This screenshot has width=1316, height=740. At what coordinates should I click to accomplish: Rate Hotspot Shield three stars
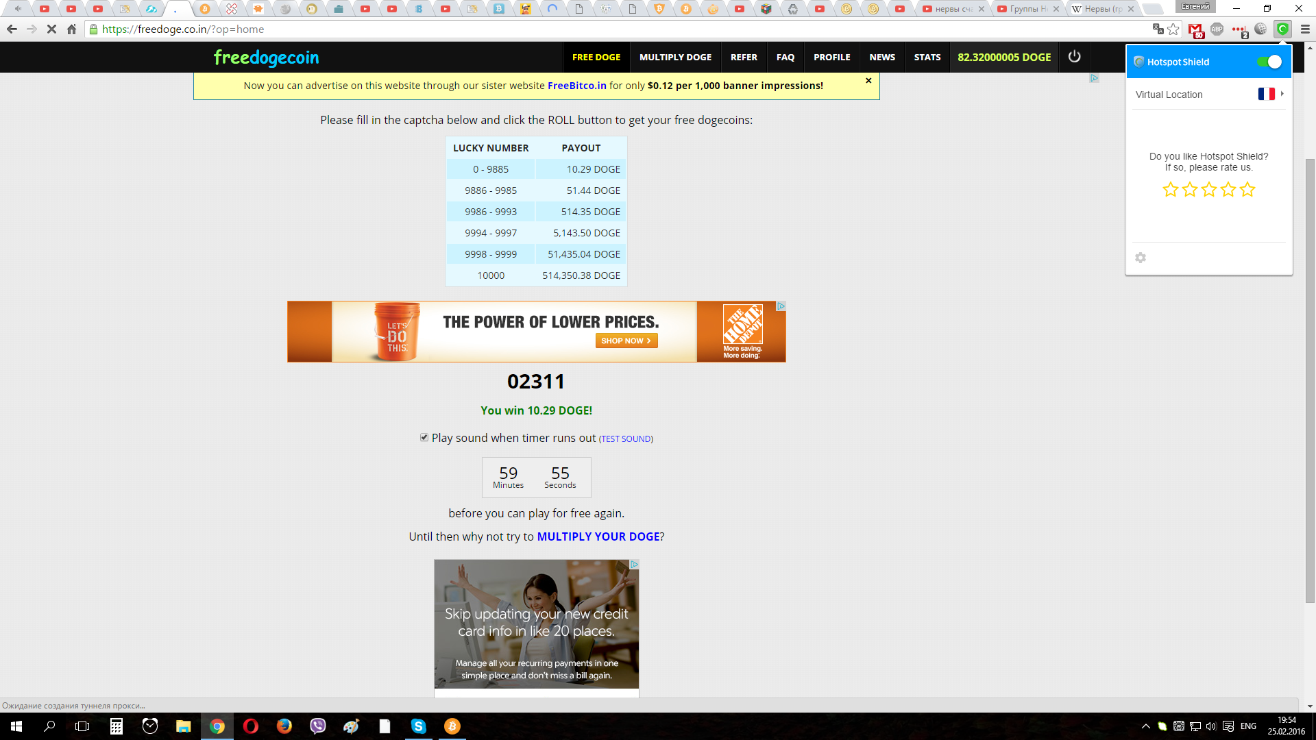[x=1209, y=189]
